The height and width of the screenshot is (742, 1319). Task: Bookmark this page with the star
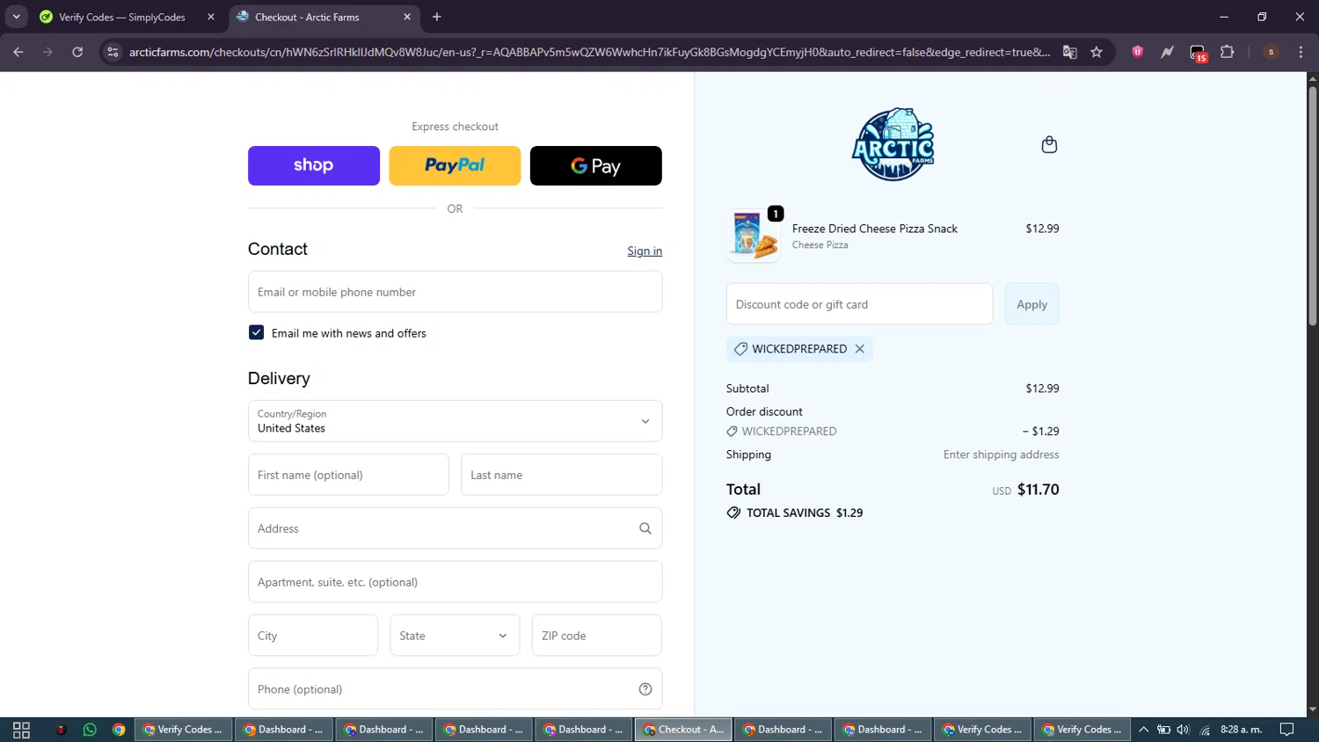tap(1097, 52)
